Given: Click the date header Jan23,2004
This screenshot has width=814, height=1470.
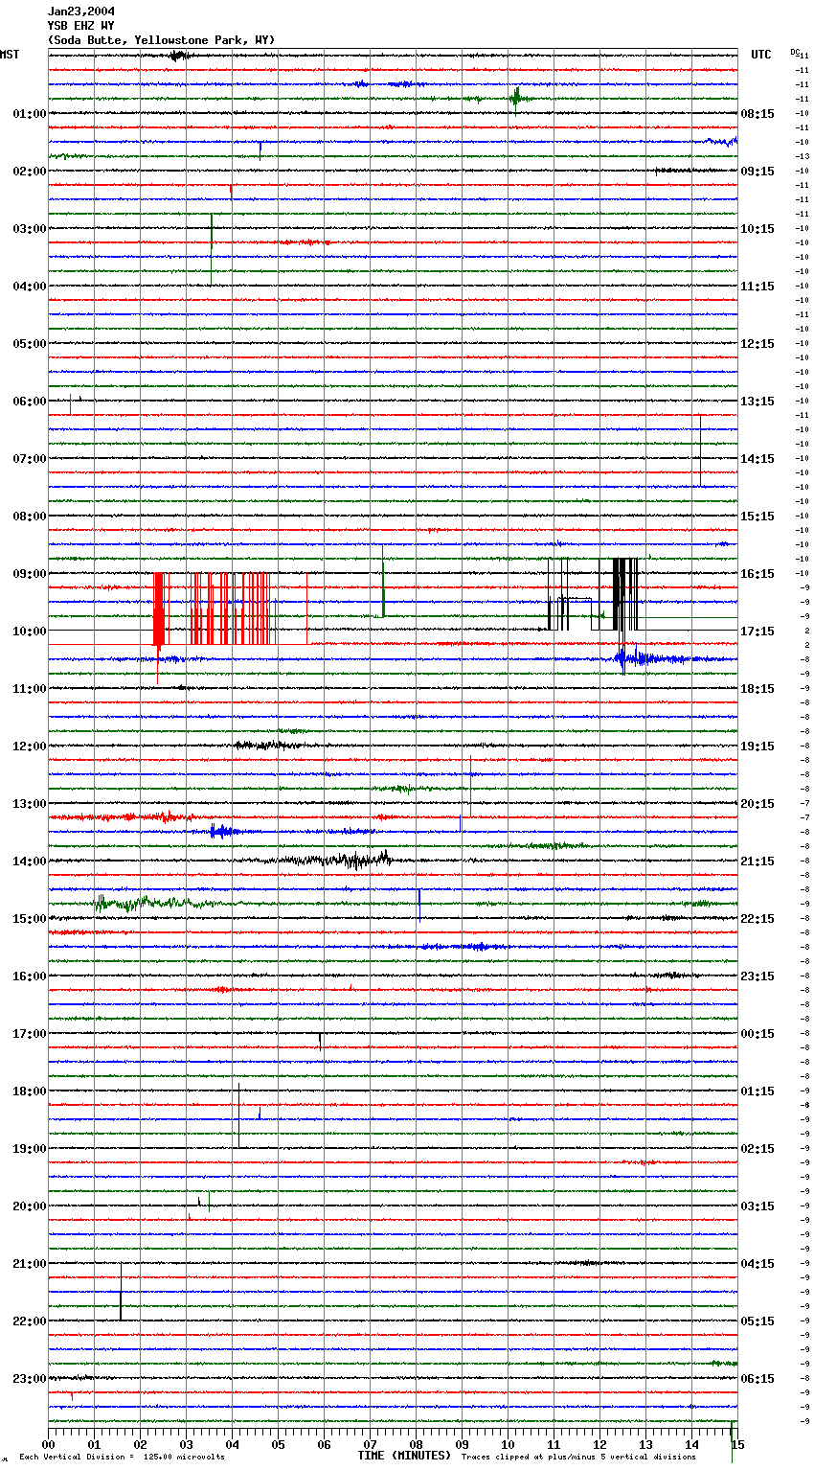Looking at the screenshot, I should coord(81,11).
